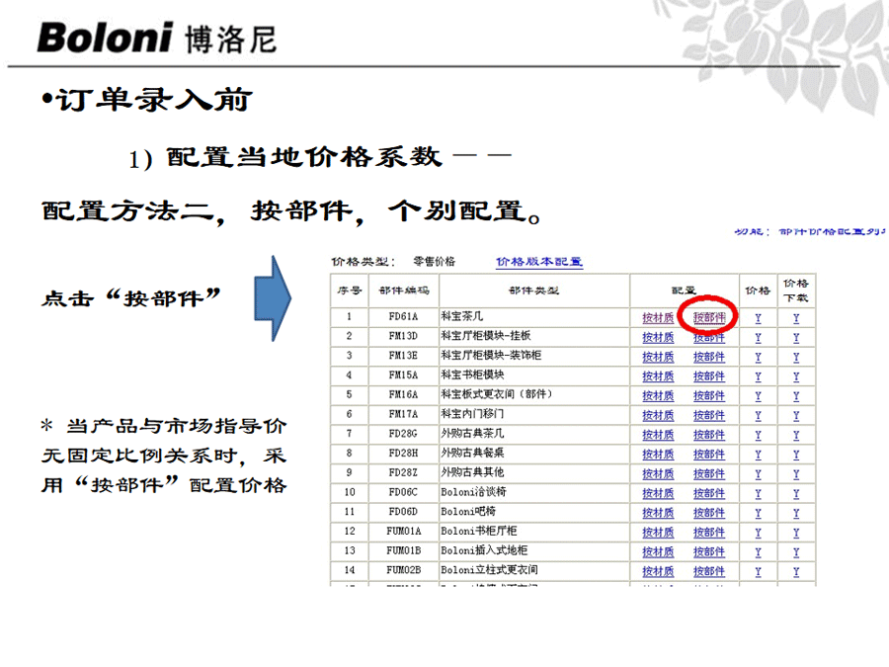
Task: Open 按材质 for FD28Z 外购古典其他
Action: pos(658,474)
